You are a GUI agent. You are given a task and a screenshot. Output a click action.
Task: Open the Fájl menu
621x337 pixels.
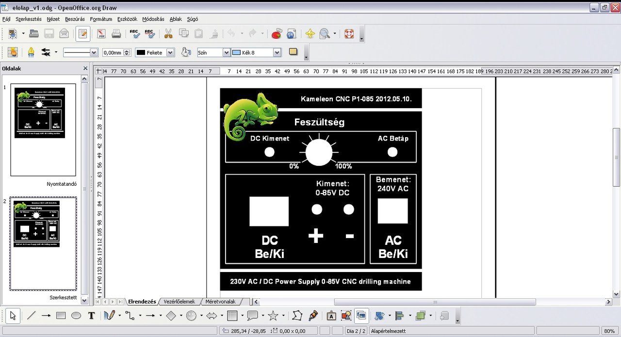tap(6, 19)
